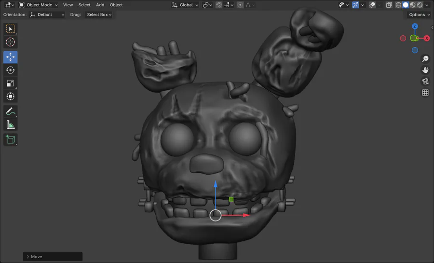
Task: Expand the sidebar with the edge arrow
Action: (x=432, y=28)
